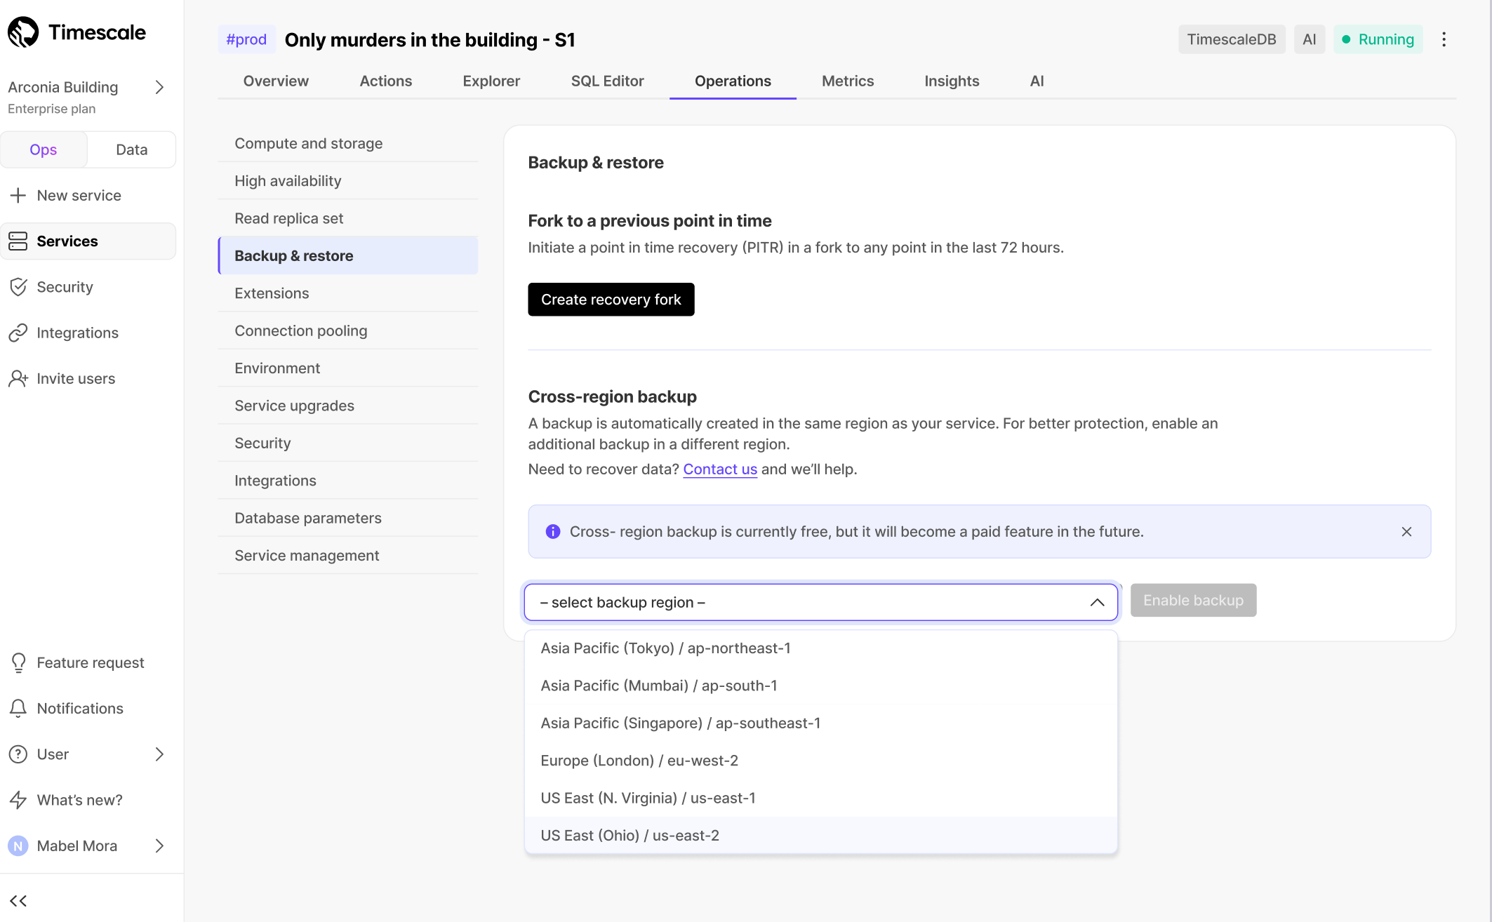This screenshot has width=1492, height=922.
Task: Open Security section in Operations list
Action: (x=348, y=443)
